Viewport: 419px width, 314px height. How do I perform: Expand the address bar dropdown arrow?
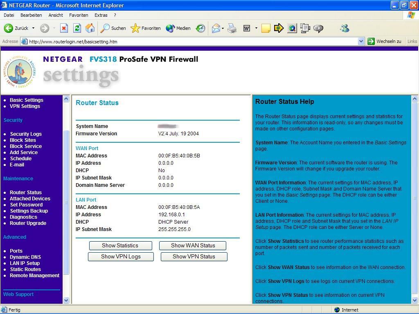pos(361,41)
